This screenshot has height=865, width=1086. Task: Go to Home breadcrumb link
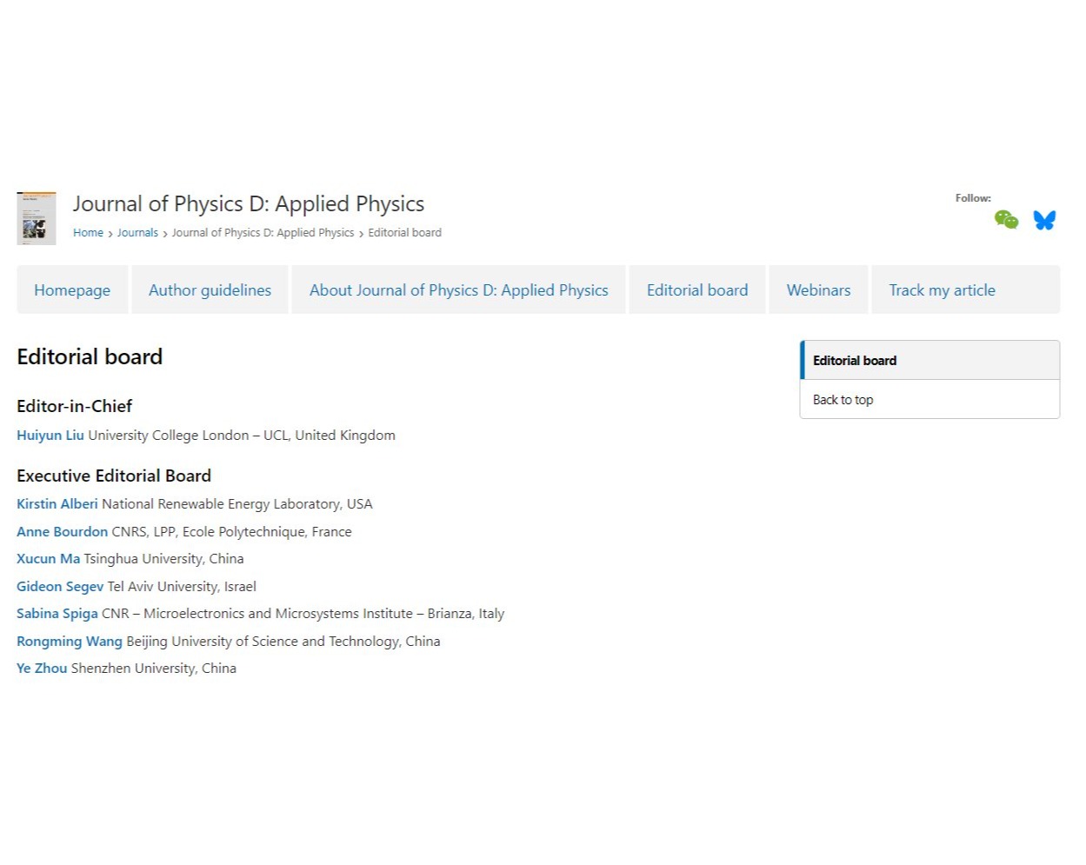88,233
